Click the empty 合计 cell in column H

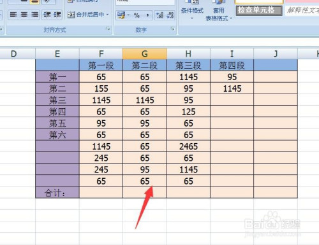click(x=188, y=193)
